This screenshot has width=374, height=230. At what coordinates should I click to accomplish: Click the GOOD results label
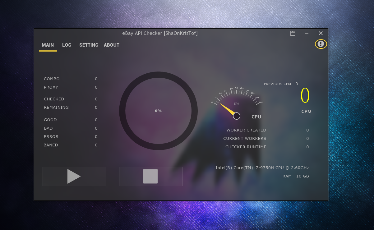pyautogui.click(x=50, y=120)
